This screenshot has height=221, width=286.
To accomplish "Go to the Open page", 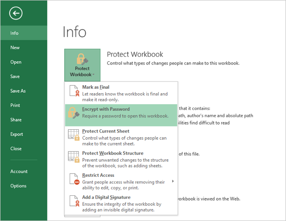I will [16, 62].
